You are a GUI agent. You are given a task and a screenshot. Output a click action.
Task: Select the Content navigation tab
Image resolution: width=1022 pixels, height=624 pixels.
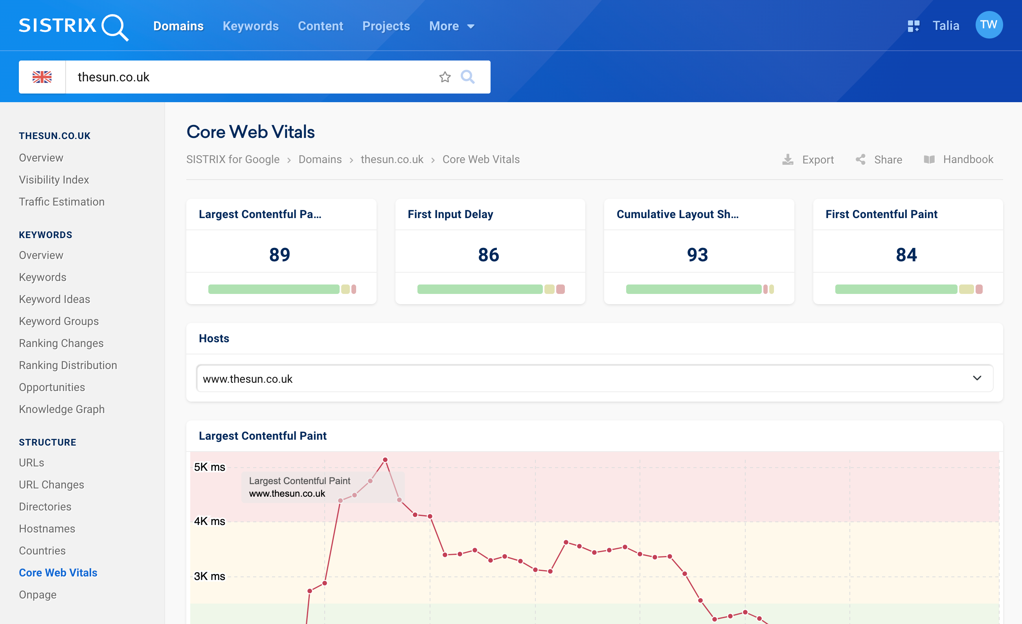(x=320, y=26)
